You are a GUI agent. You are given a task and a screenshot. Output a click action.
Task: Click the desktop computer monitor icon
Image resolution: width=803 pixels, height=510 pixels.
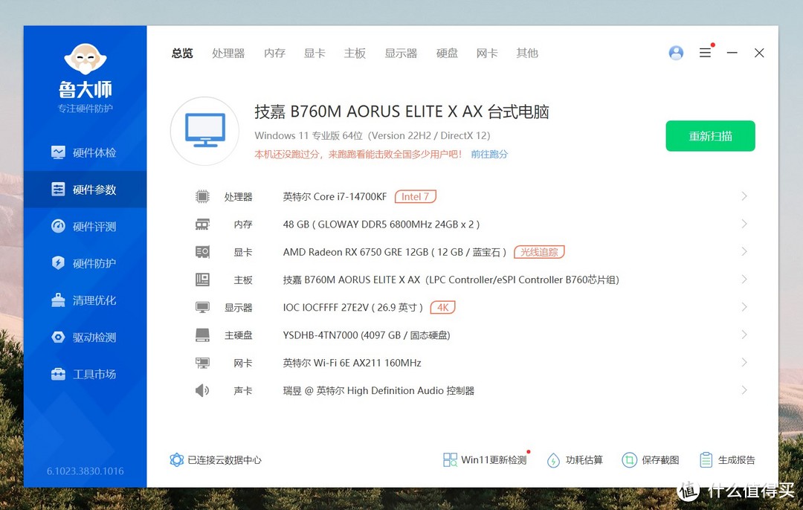point(205,131)
